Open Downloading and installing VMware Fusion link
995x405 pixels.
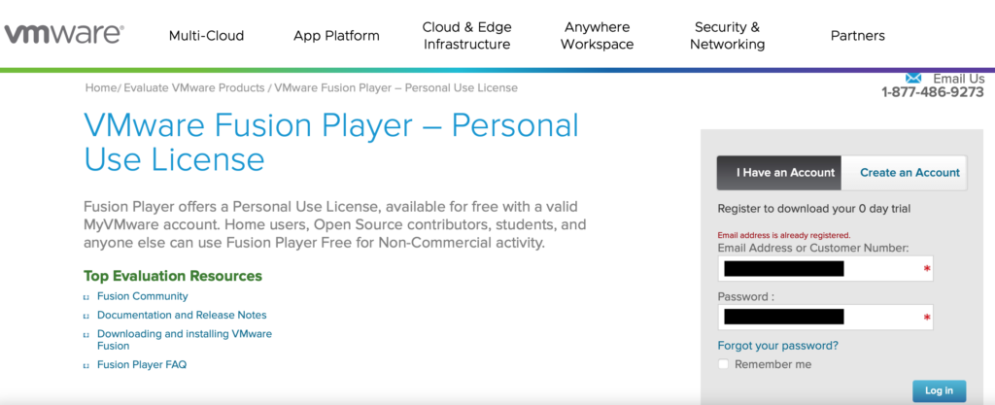(x=184, y=340)
